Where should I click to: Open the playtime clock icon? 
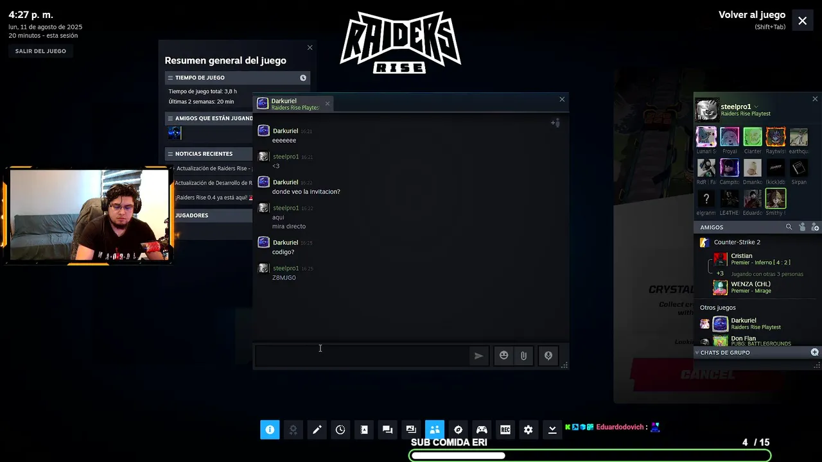click(340, 430)
